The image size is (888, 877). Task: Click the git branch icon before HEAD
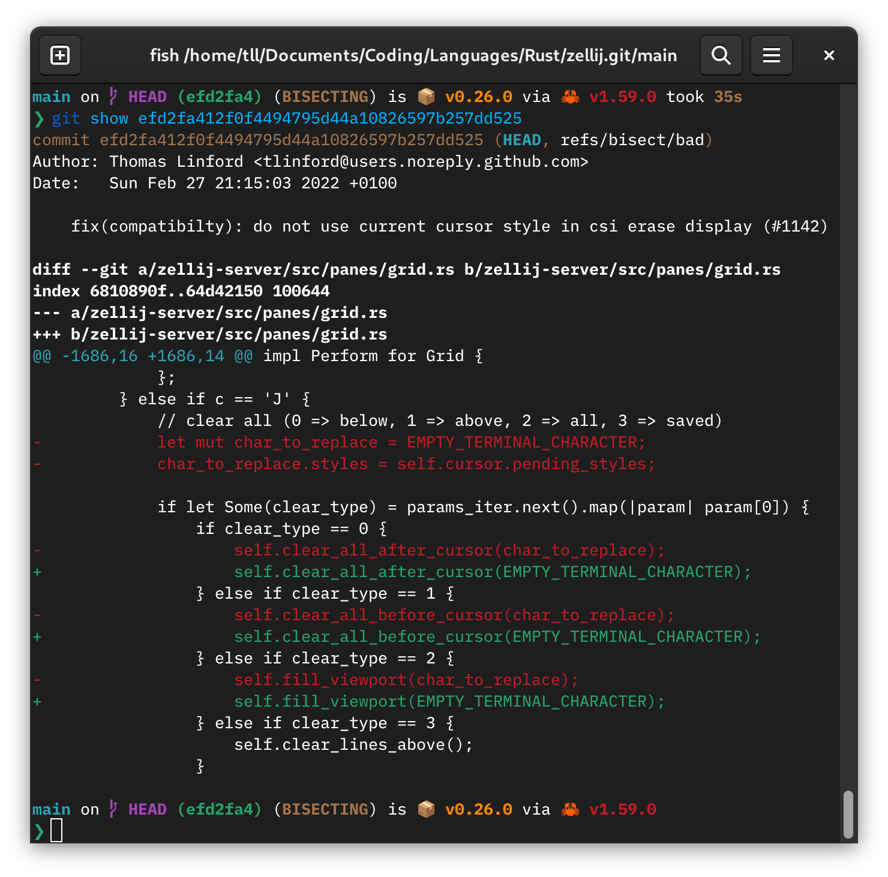pyautogui.click(x=112, y=96)
